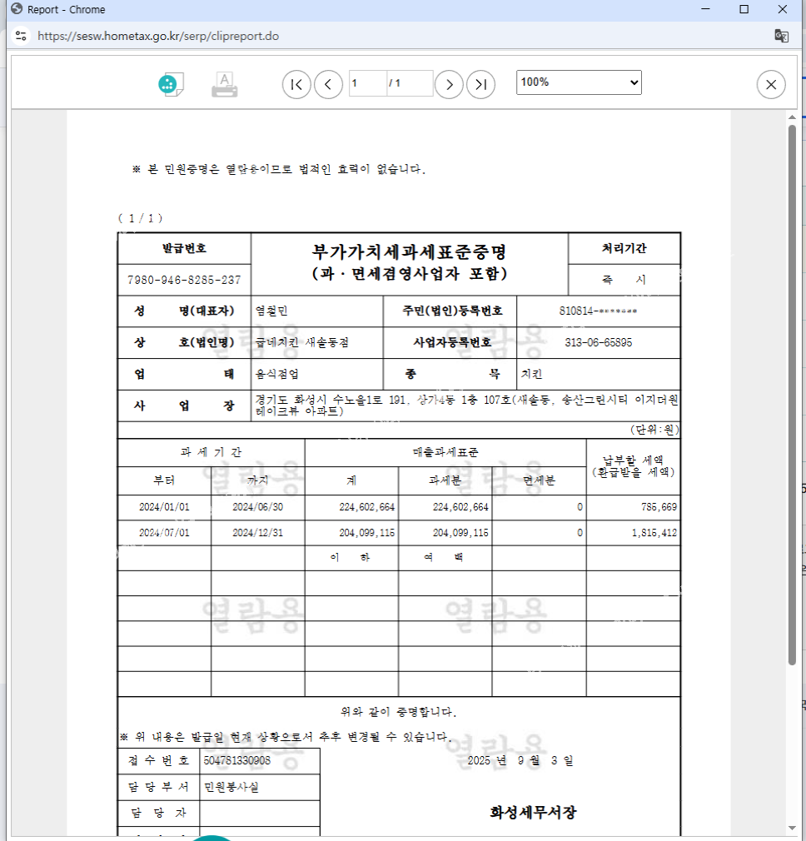Maximize the Report Chrome window
Image resolution: width=806 pixels, height=841 pixels.
coord(744,9)
